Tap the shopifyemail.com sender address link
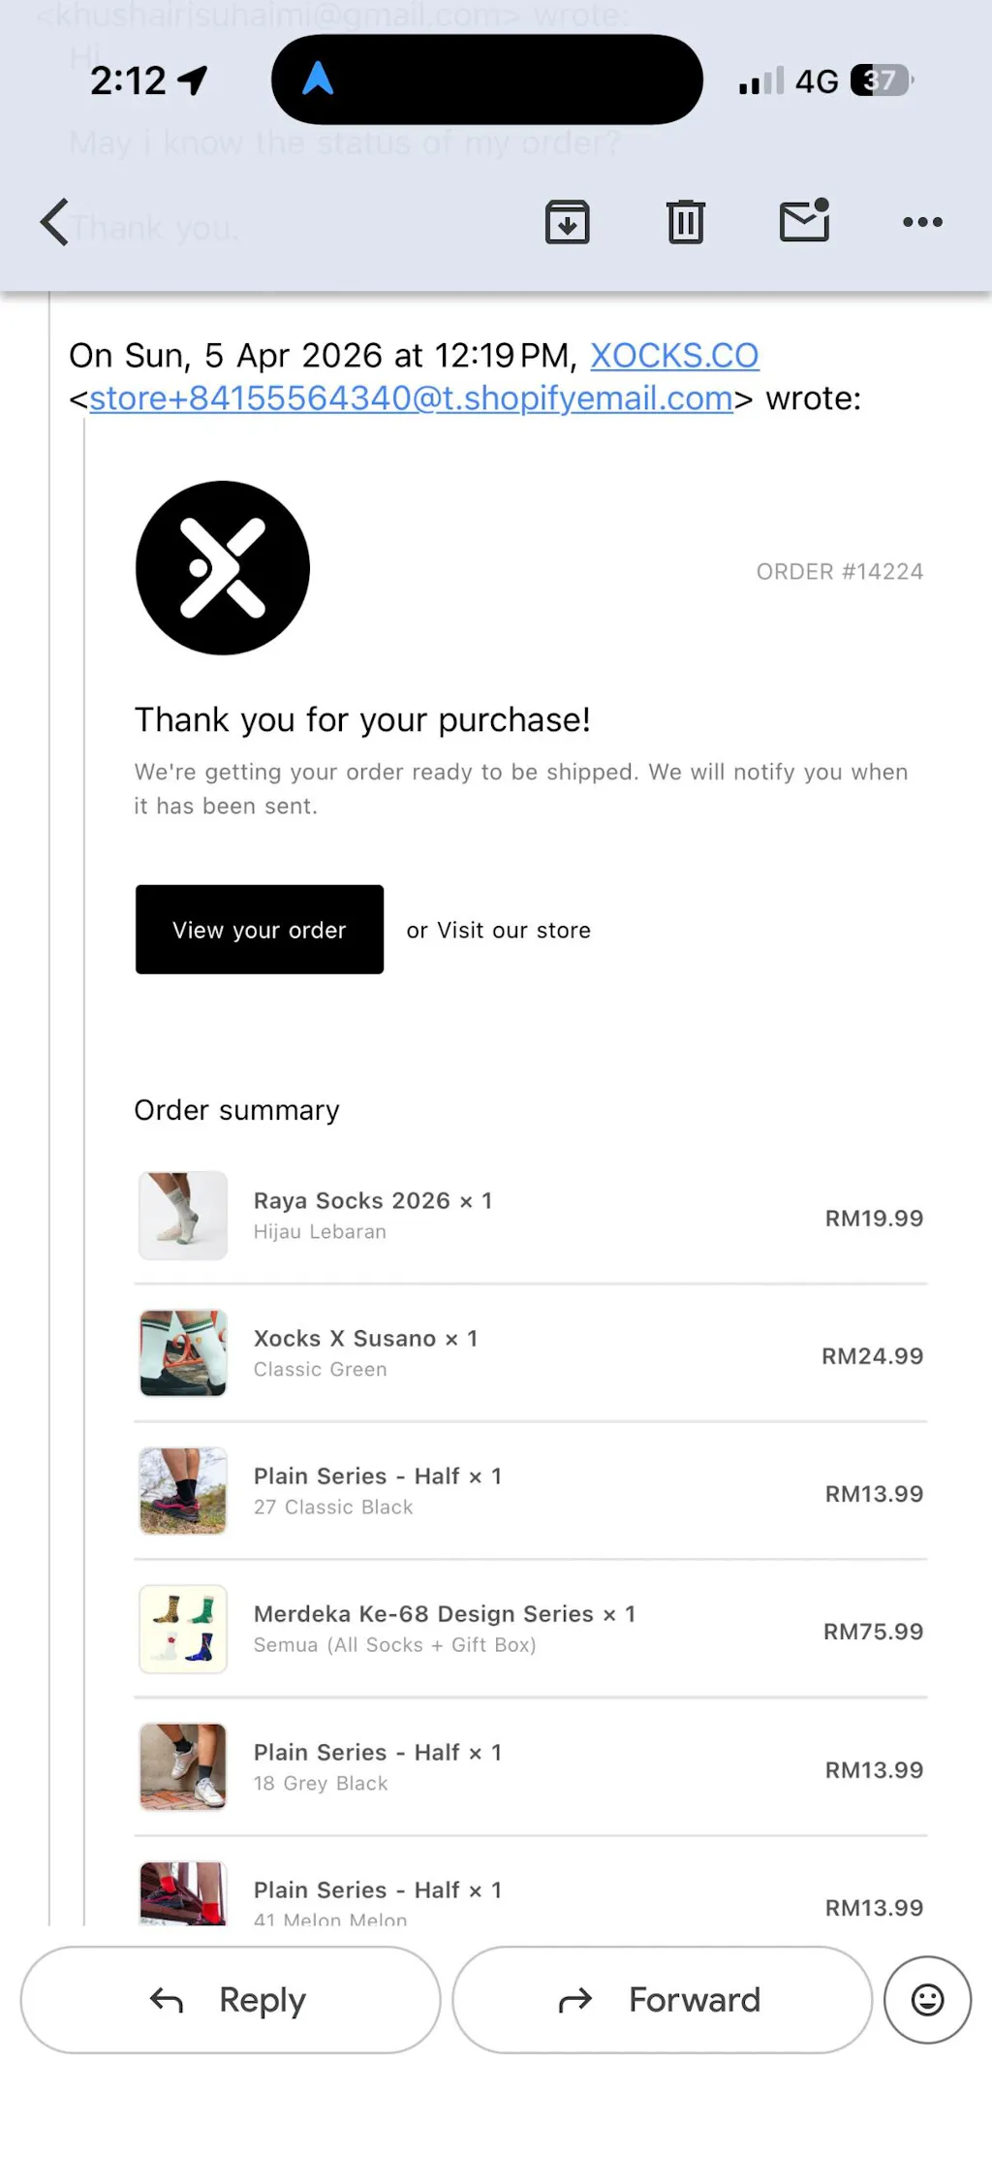 [411, 398]
